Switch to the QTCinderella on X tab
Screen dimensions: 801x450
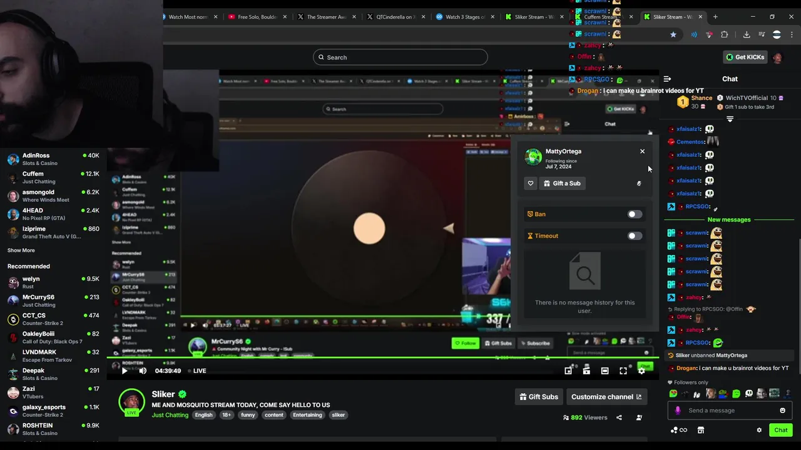395,17
